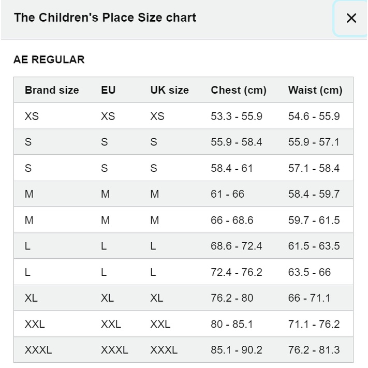
Task: Click waist value 59.7 - 61.5
Action: pos(314,220)
